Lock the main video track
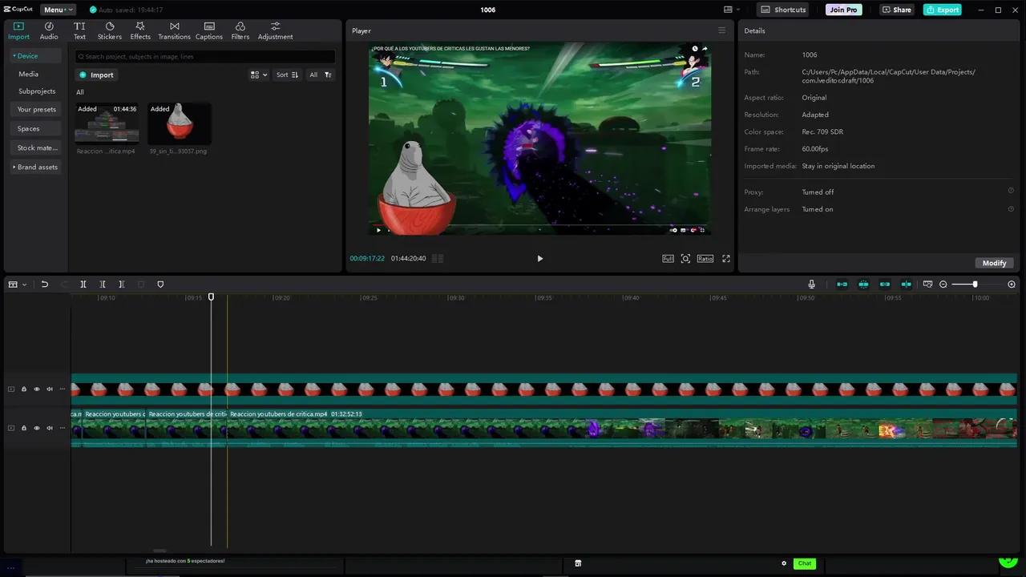Screen dimensions: 1026x577 coord(24,428)
